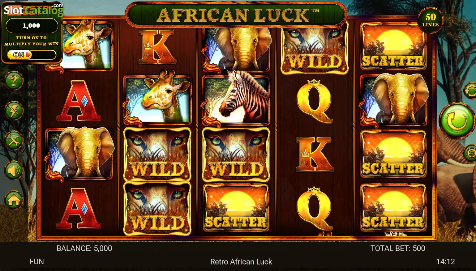Open settings with the wrench icon
Viewport: 476px width, 271px height.
pyautogui.click(x=14, y=141)
